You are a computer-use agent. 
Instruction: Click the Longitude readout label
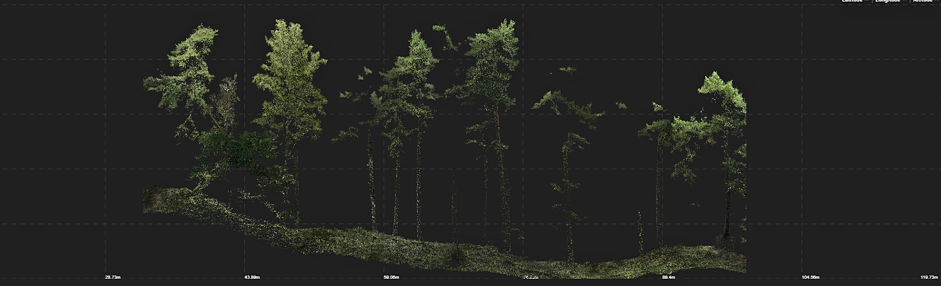click(888, 1)
